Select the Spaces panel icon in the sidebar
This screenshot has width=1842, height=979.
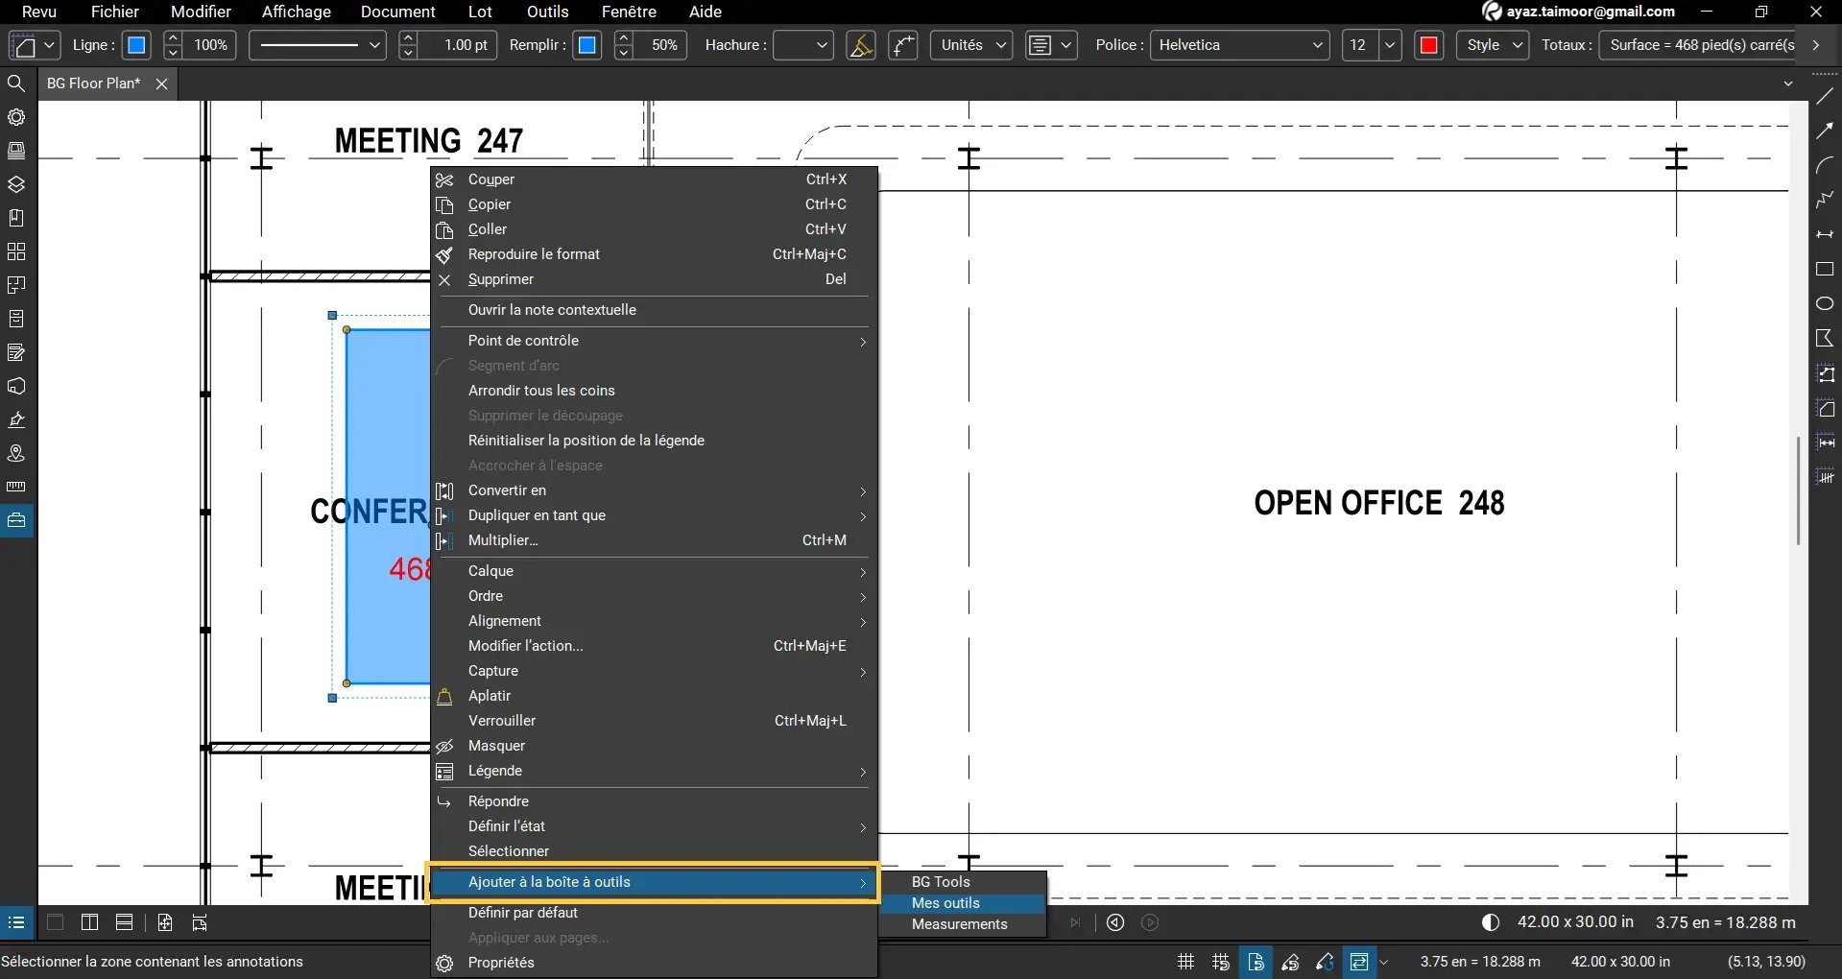click(16, 285)
